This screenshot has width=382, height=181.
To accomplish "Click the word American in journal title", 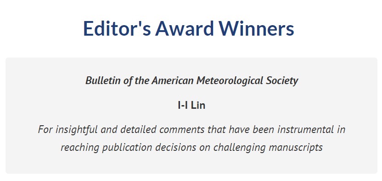I will tap(173, 80).
